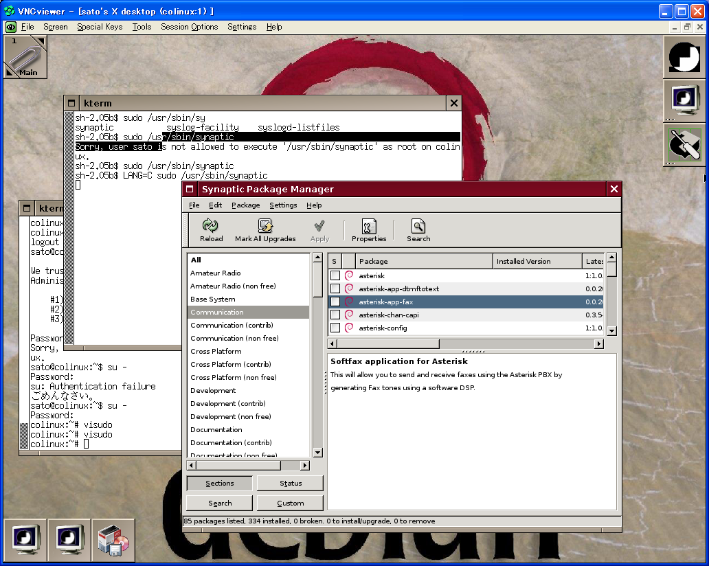Open Synaptic Settings menu
The width and height of the screenshot is (709, 566).
point(283,205)
